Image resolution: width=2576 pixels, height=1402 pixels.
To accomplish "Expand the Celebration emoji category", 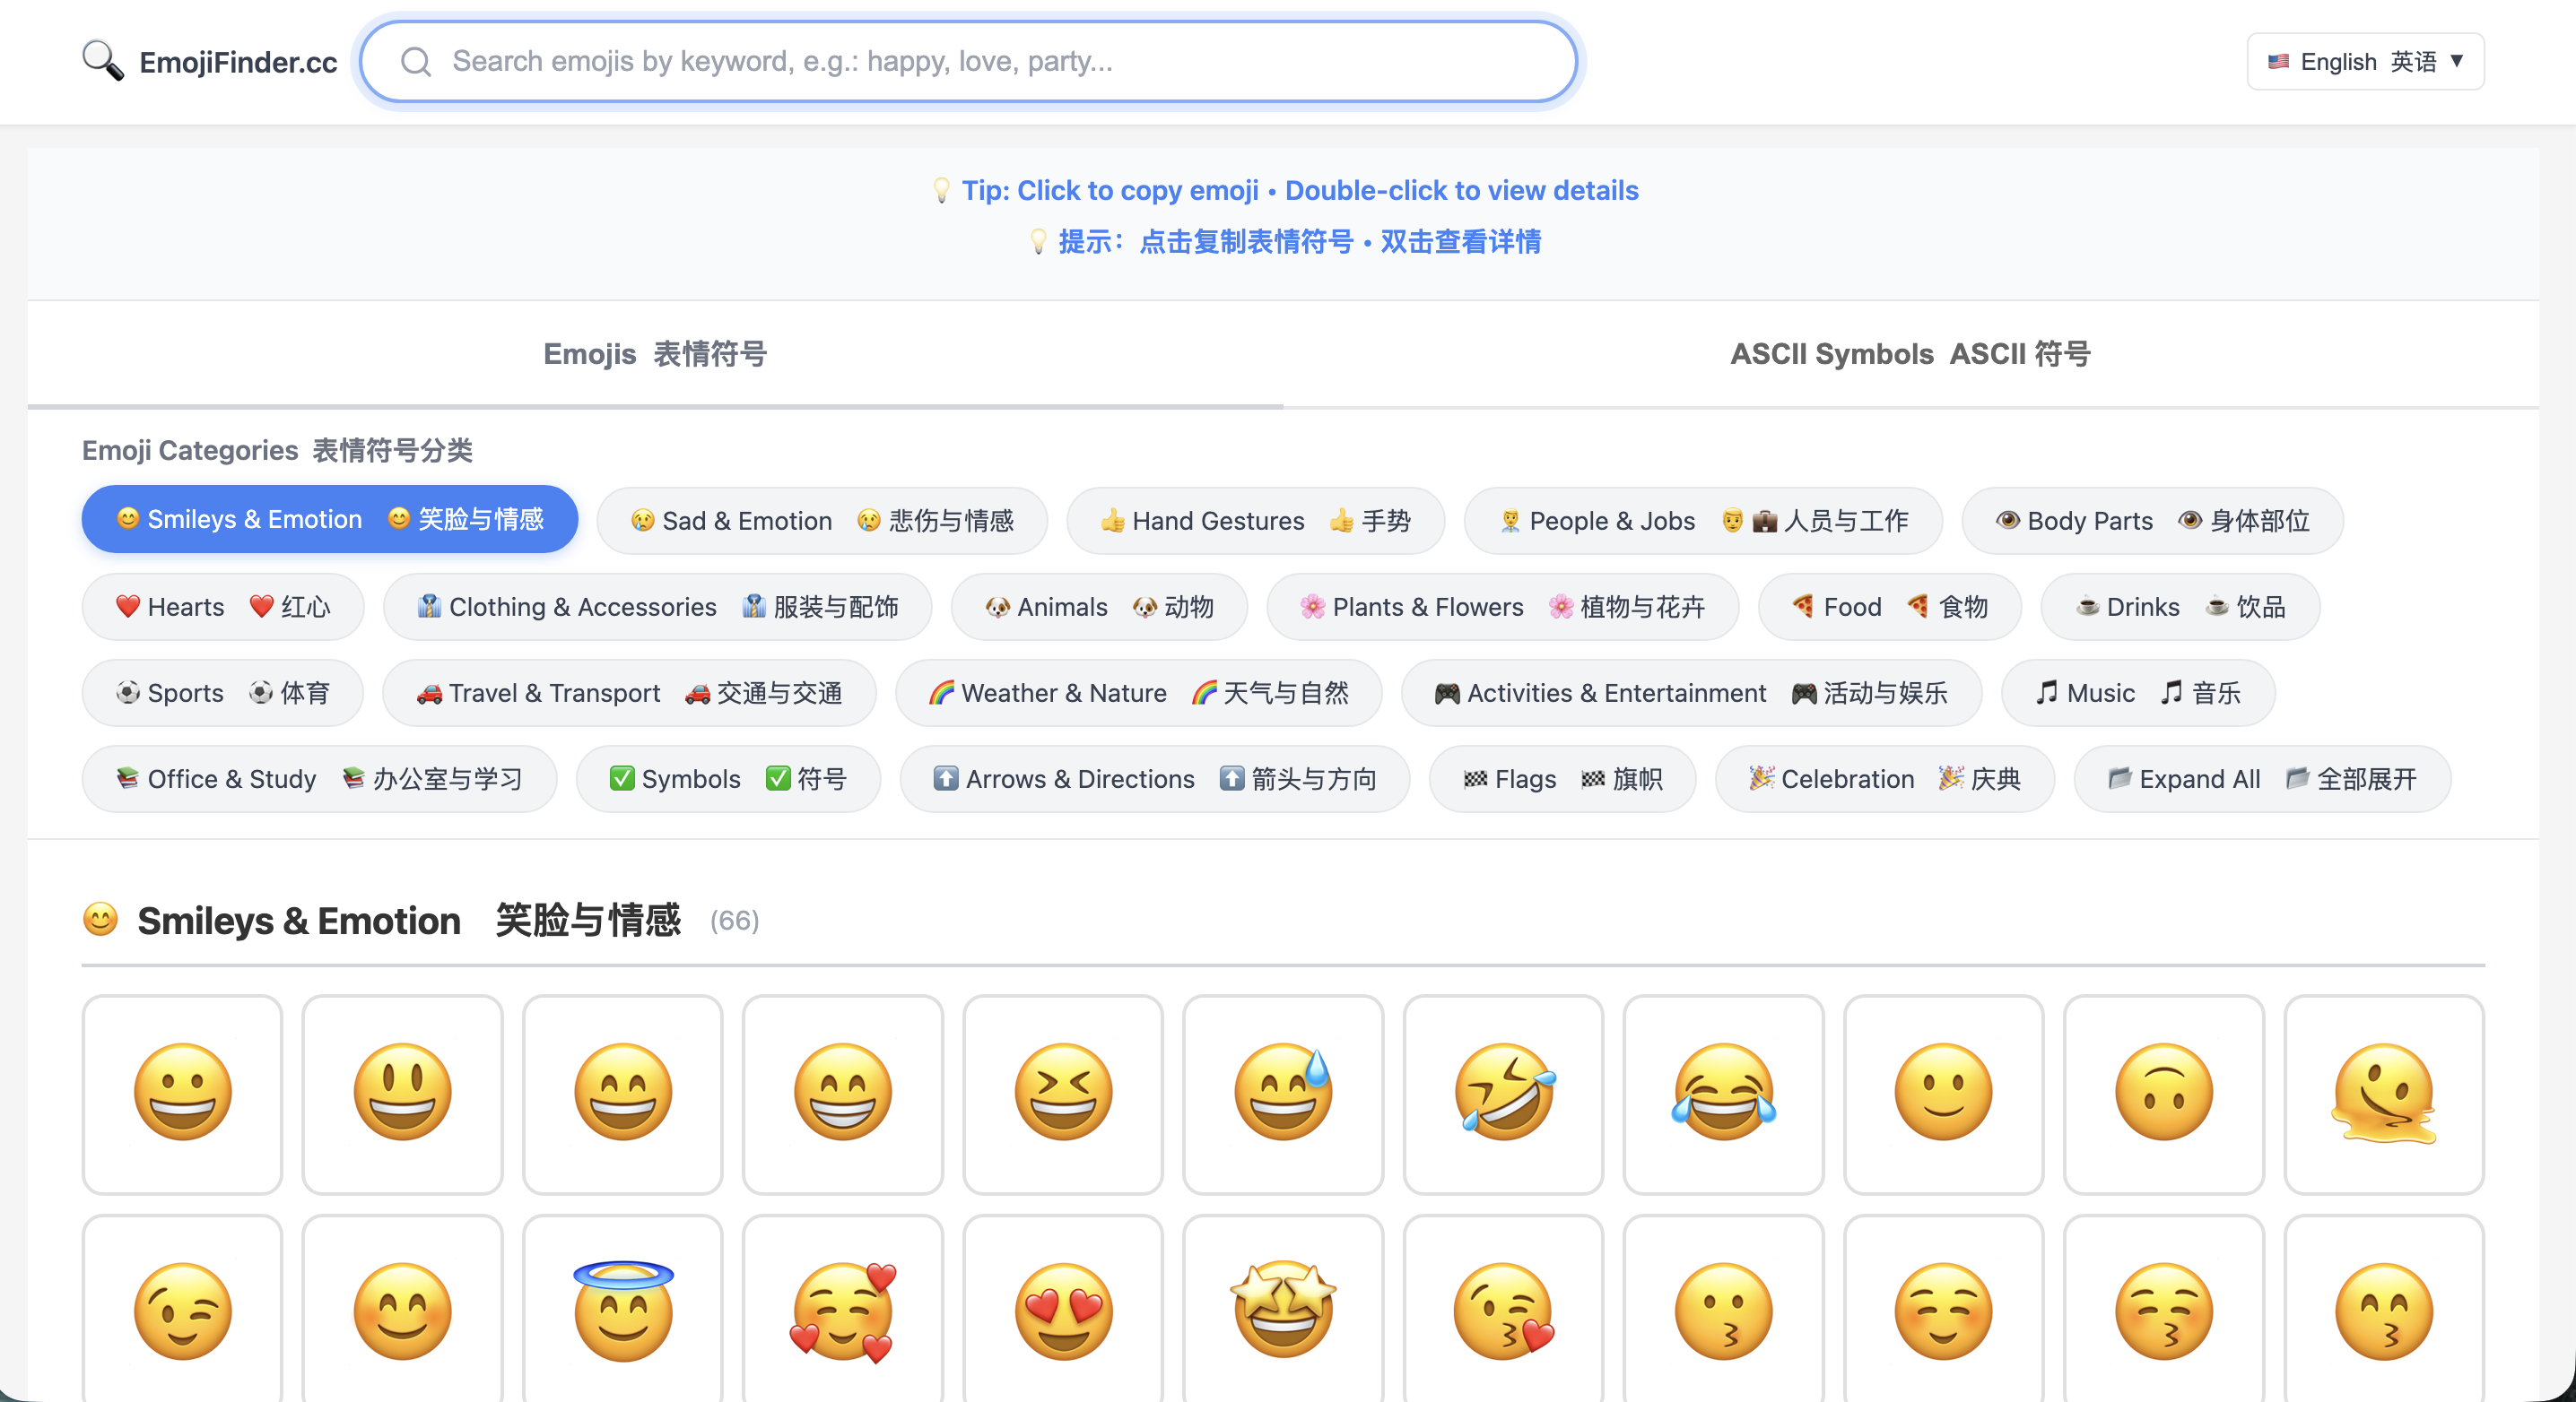I will pos(1884,778).
